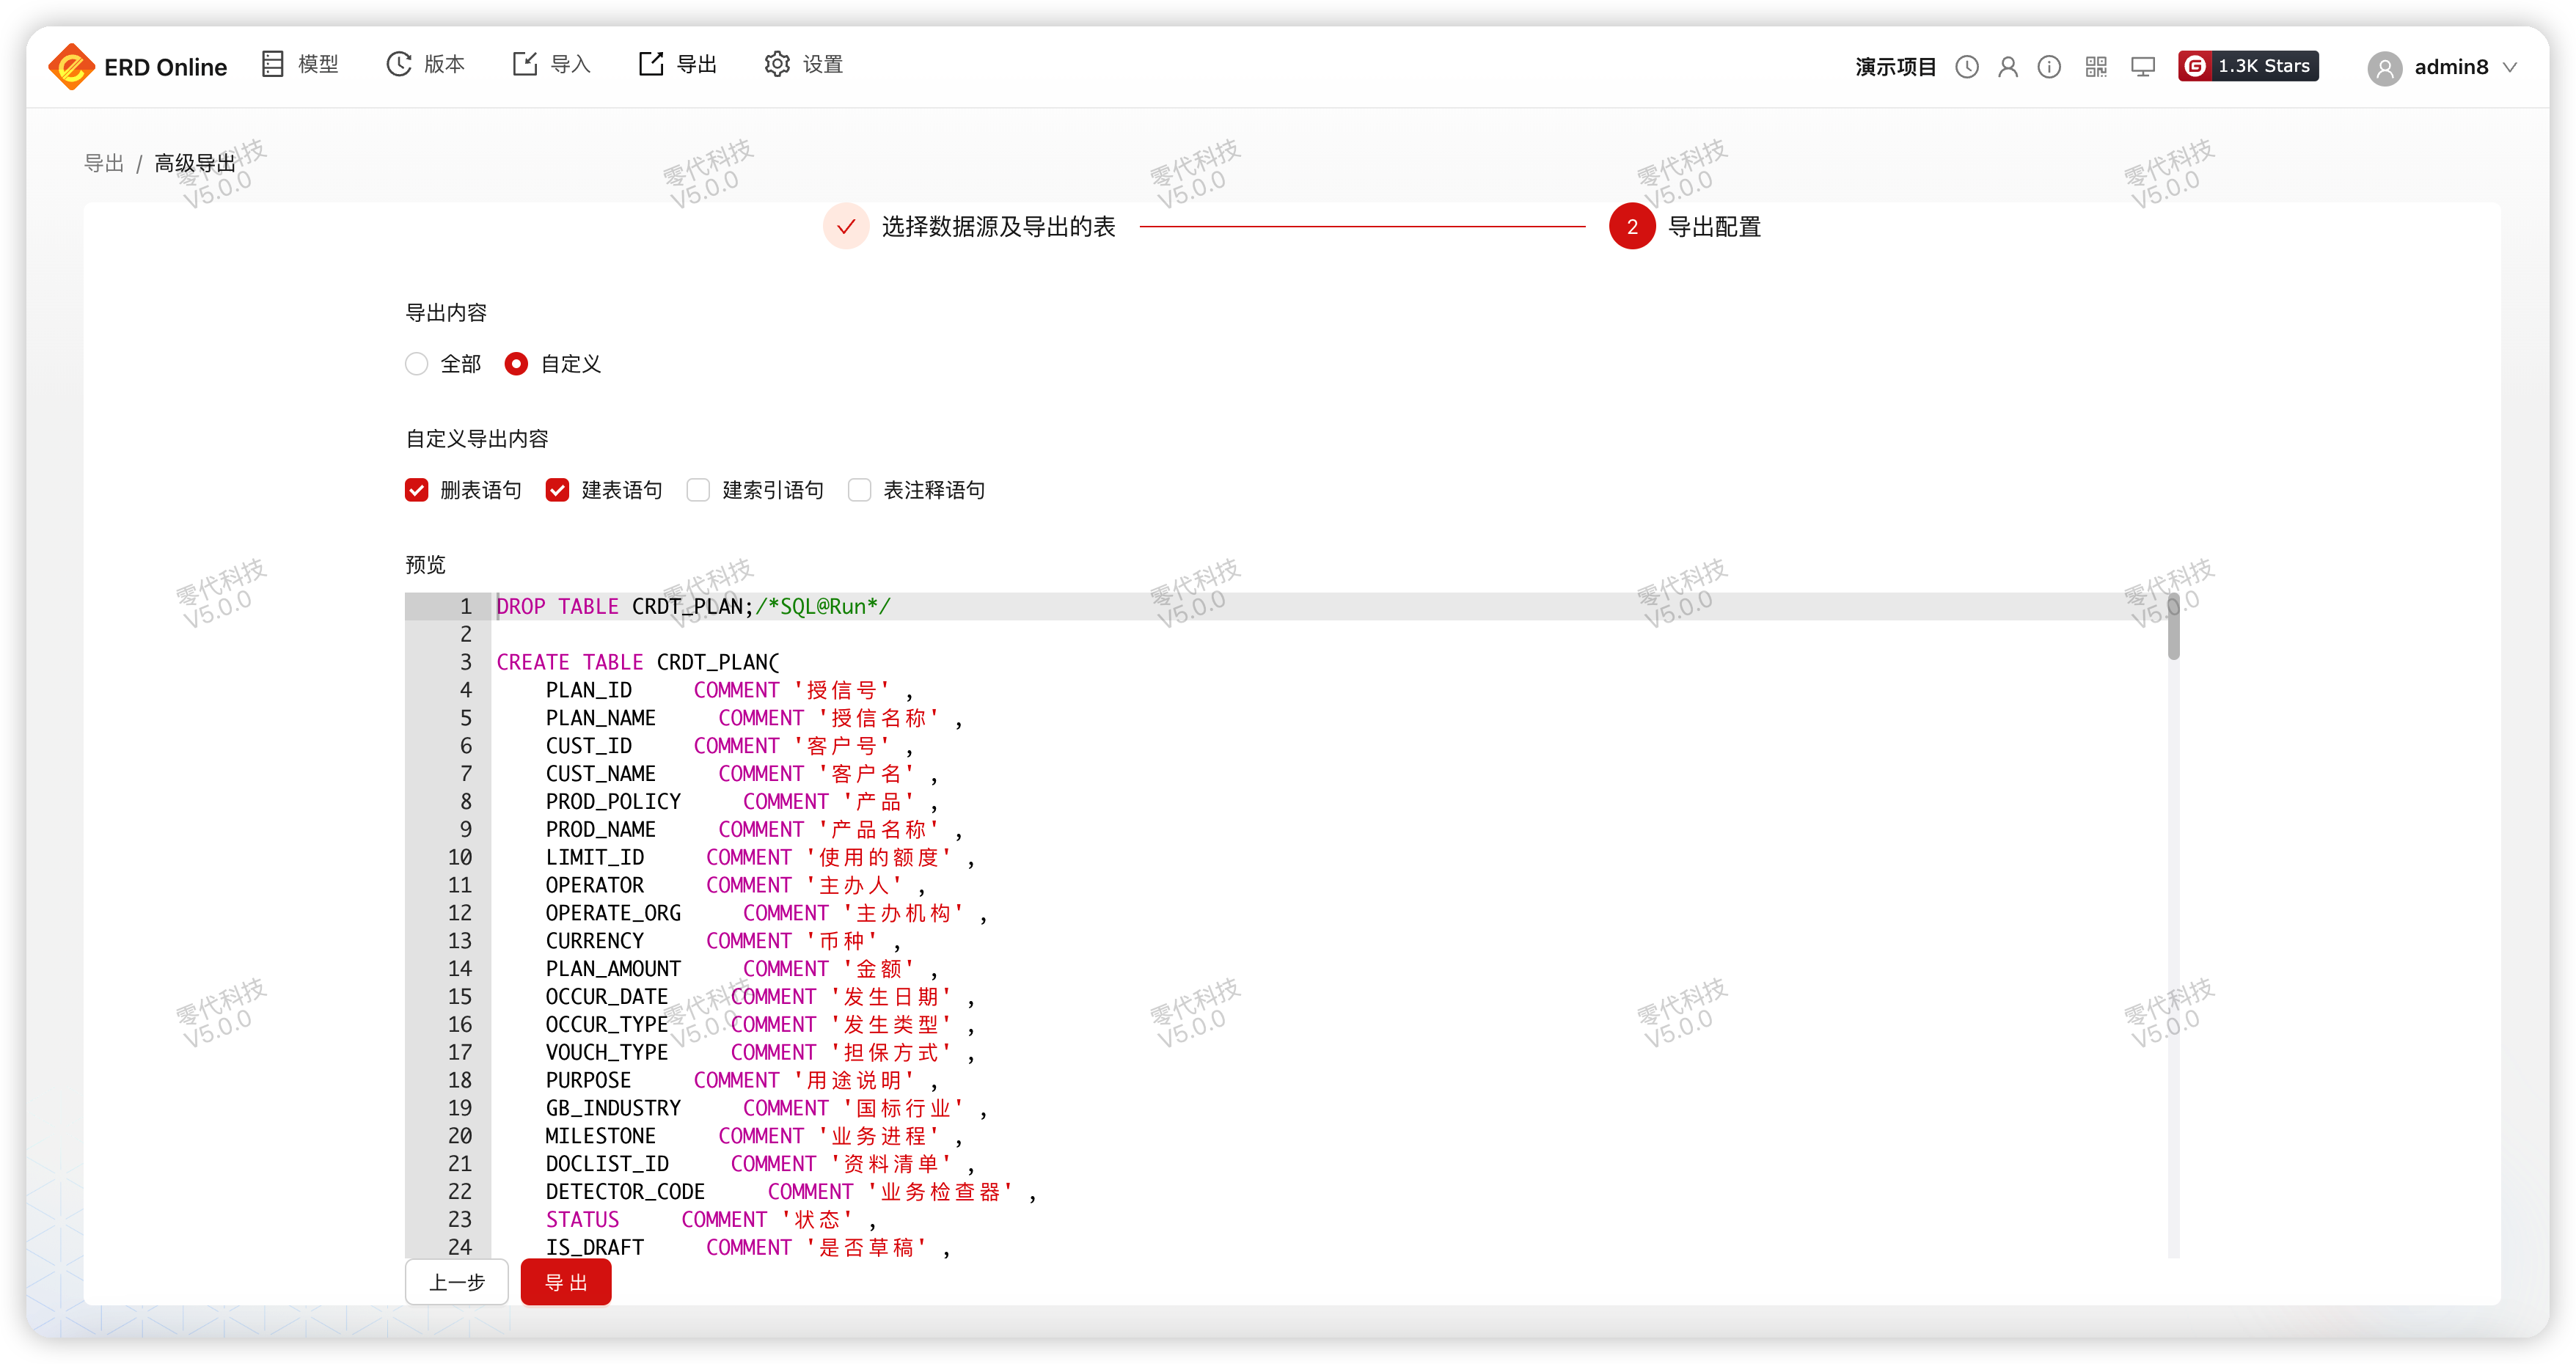
Task: Click the 上一步 button
Action: [457, 1283]
